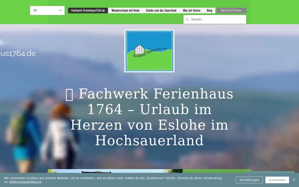
Task: Open Was wir bieten menu
Action: click(191, 10)
